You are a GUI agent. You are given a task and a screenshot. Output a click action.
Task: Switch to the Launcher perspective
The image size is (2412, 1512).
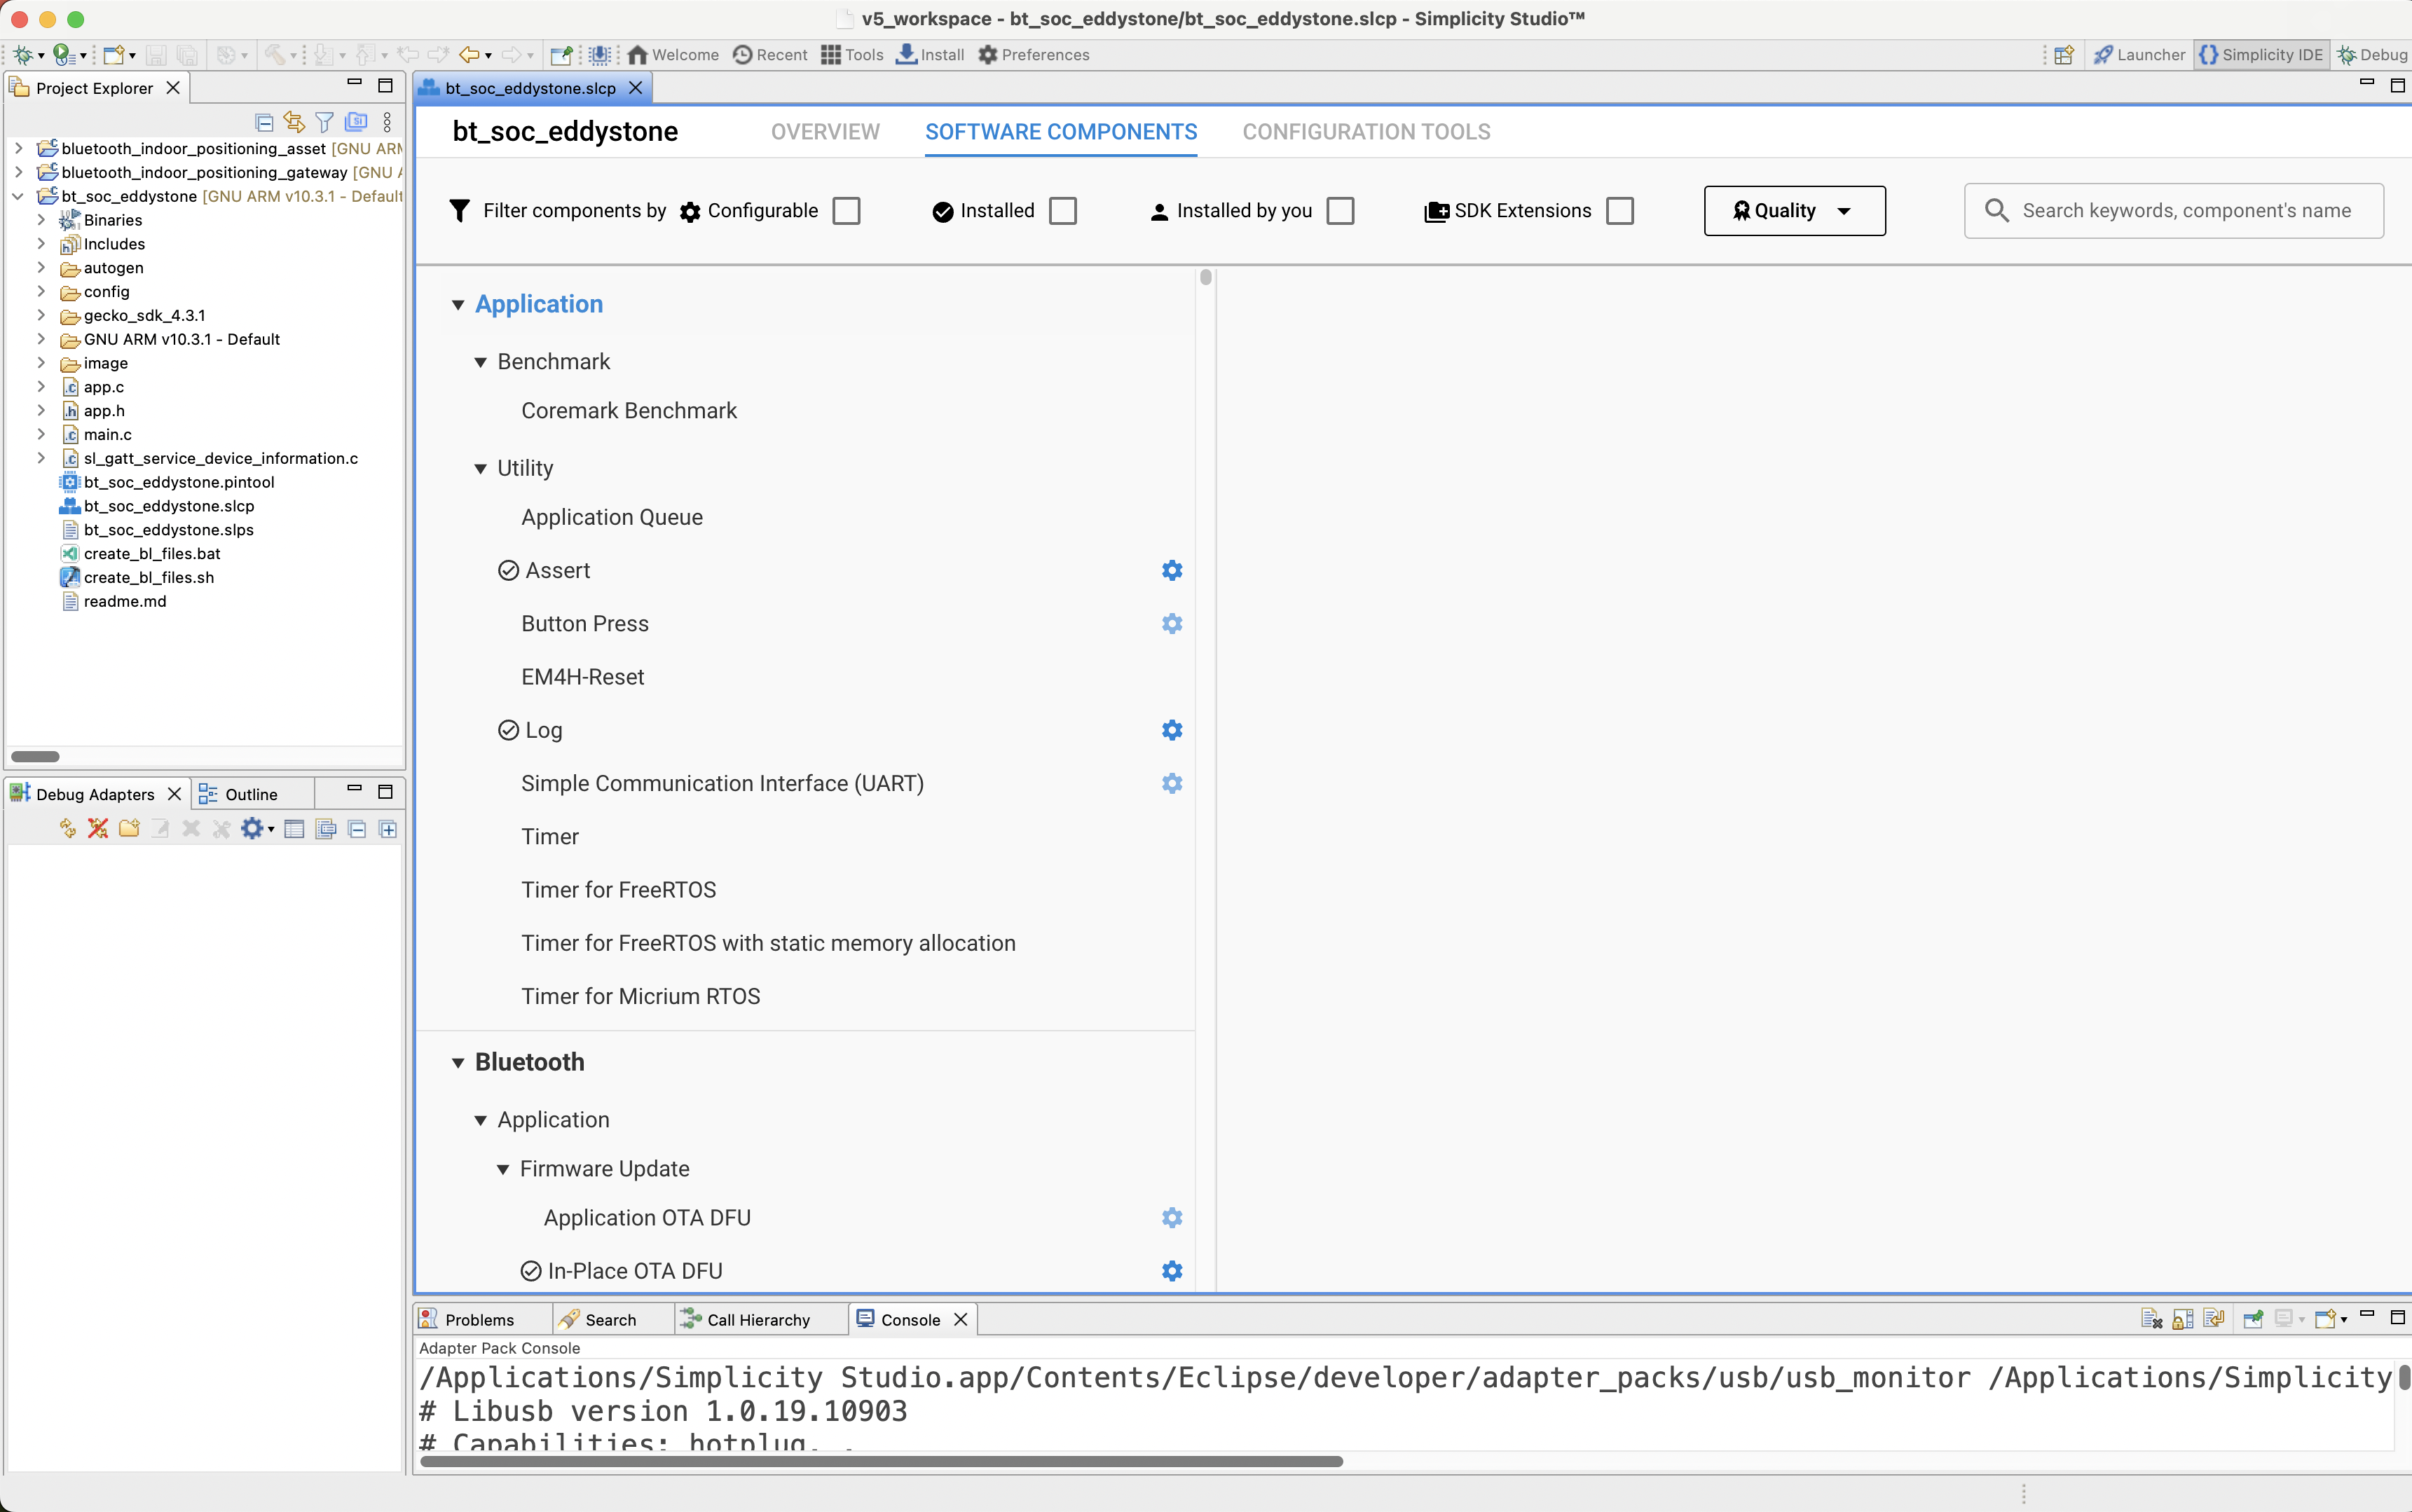coord(2139,55)
